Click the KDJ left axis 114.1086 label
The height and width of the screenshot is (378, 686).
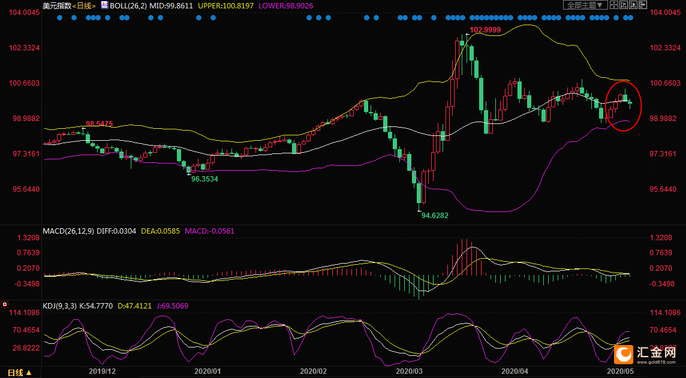pos(25,313)
